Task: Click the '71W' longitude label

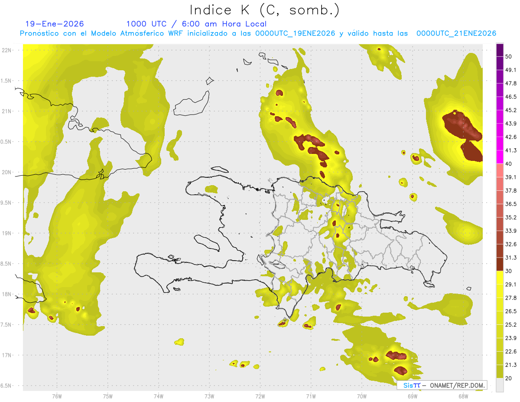Action: [311, 395]
